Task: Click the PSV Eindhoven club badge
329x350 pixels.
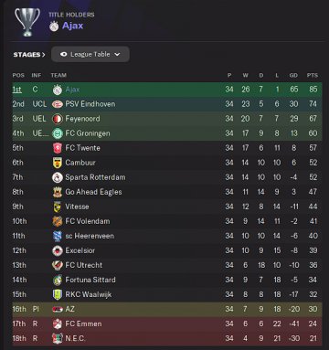Action: pyautogui.click(x=58, y=104)
